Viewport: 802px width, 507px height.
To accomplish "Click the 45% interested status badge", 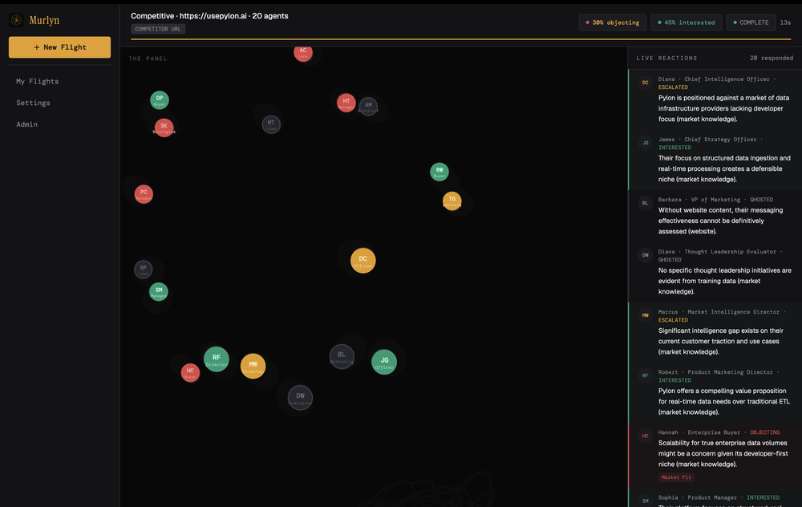I will (686, 22).
